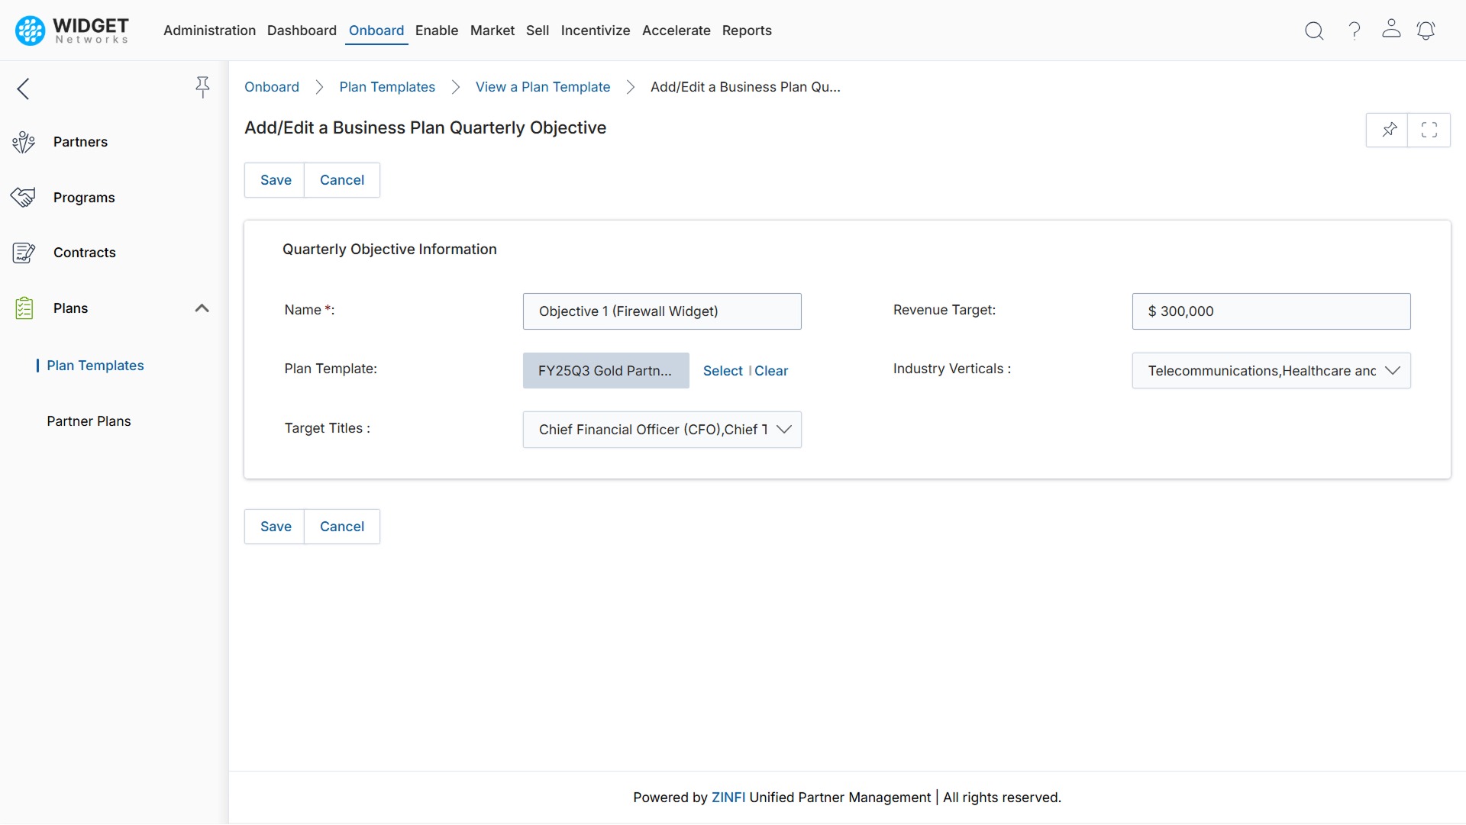Open the search icon in the top bar

coord(1314,31)
